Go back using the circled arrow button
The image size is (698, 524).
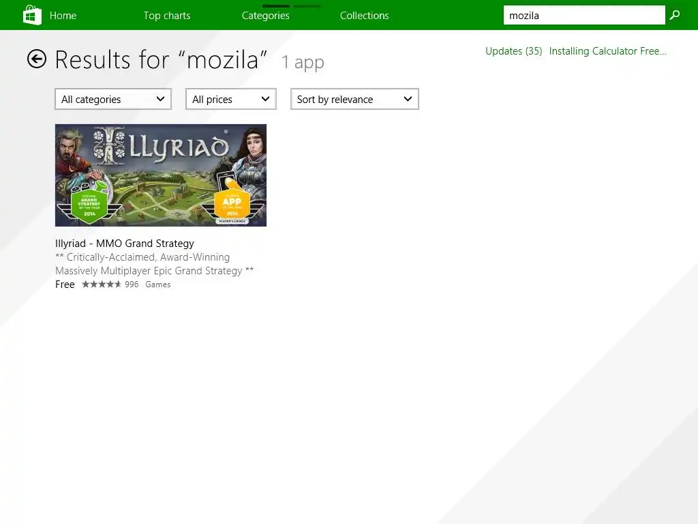pyautogui.click(x=37, y=59)
